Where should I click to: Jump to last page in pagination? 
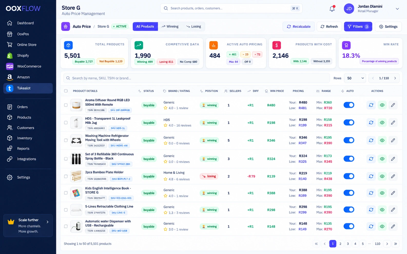tap(395, 244)
